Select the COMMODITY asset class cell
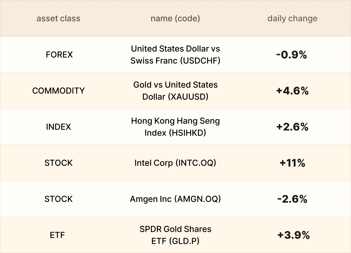351x253 pixels. 58,91
